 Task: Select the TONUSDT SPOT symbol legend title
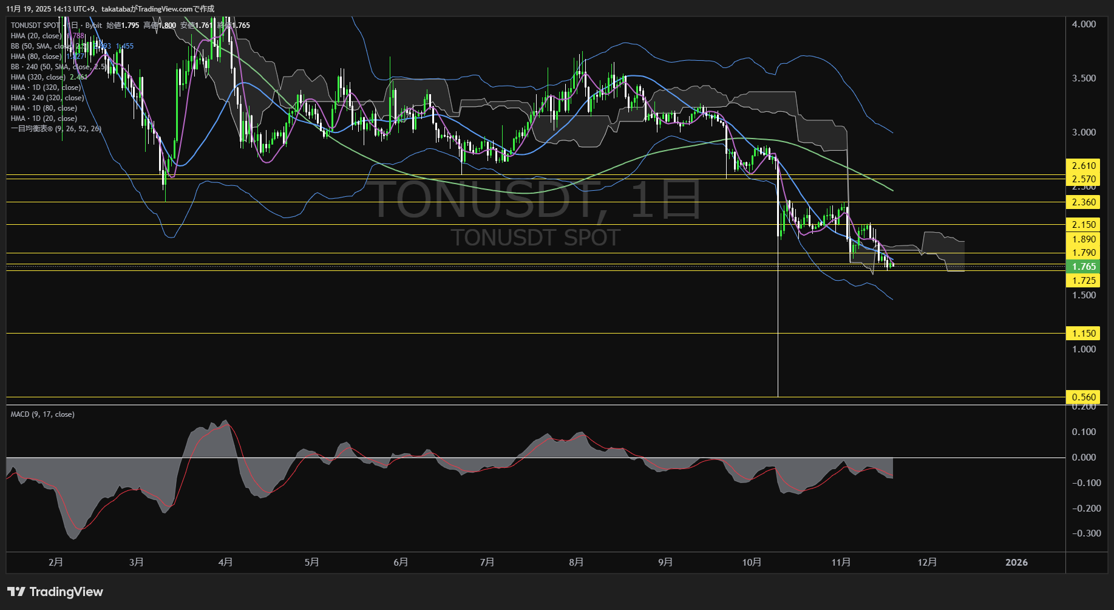point(35,26)
